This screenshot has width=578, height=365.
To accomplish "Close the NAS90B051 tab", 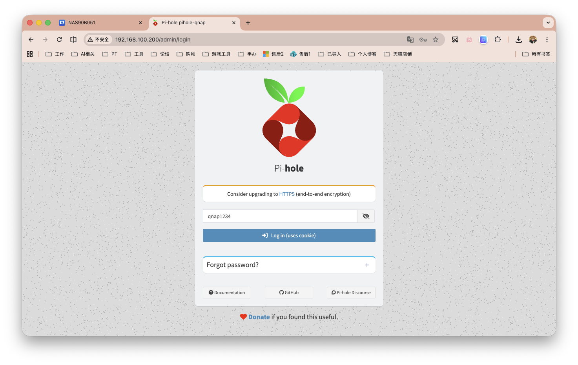I will click(x=140, y=23).
